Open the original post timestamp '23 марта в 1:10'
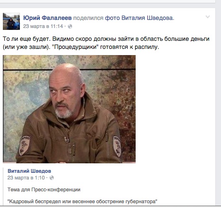This screenshot has height=207, width=221. pyautogui.click(x=26, y=178)
